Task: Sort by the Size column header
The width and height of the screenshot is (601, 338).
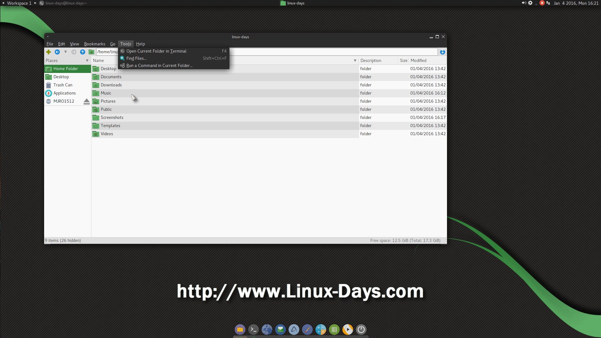Action: tap(403, 60)
